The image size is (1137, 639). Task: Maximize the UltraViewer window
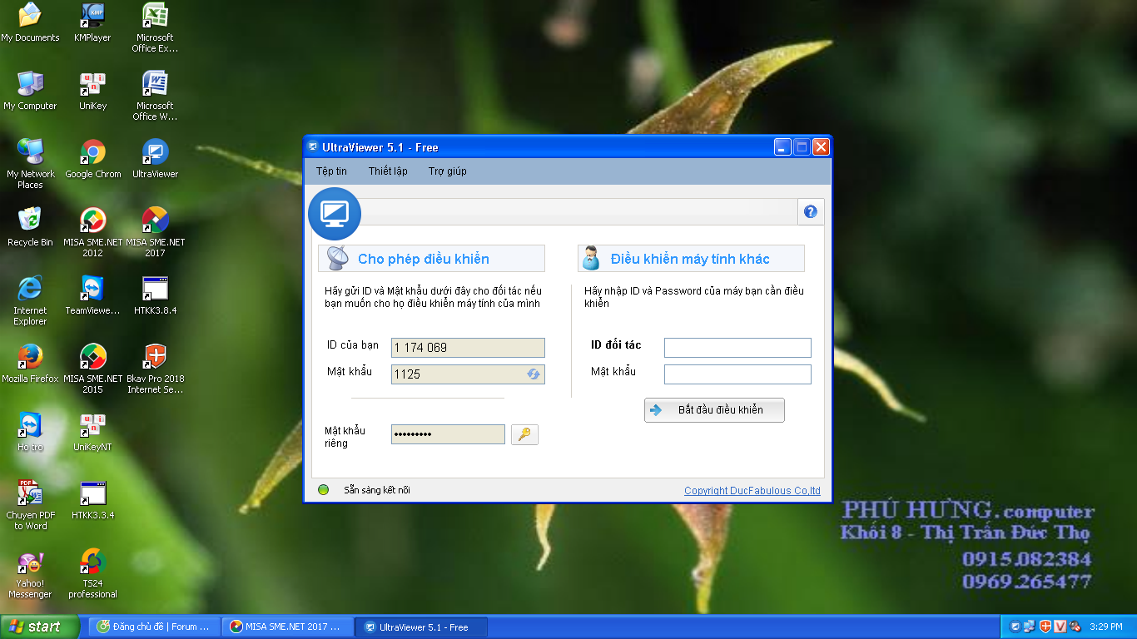pyautogui.click(x=802, y=147)
